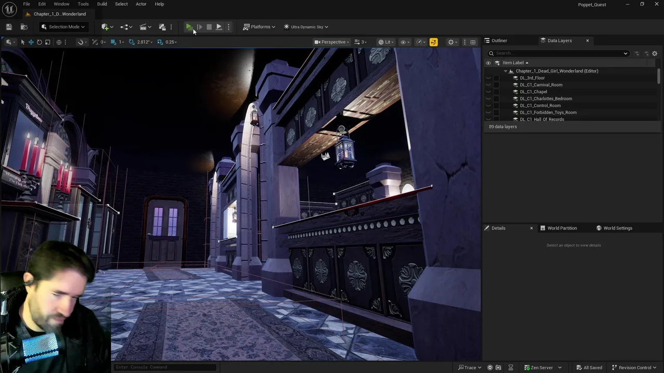Open the viewport Show eye menu

[405, 42]
